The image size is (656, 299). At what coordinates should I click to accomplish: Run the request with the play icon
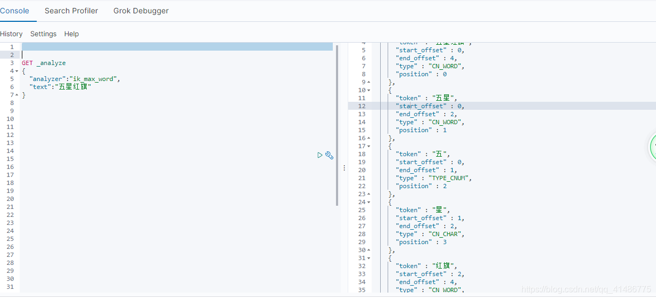pos(320,155)
